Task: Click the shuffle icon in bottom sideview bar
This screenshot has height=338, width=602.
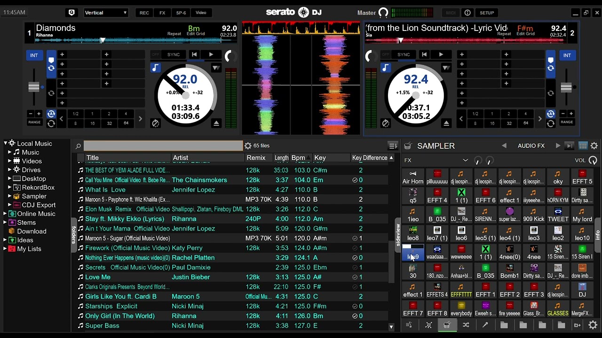Action: [x=466, y=325]
